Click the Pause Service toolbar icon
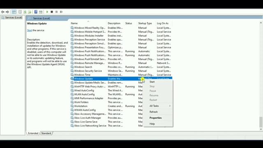The width and height of the screenshot is (263, 148). coord(57,12)
